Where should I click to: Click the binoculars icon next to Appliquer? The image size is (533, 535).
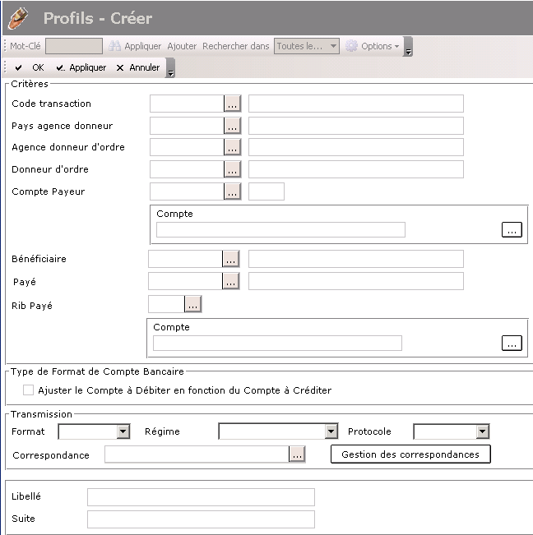pos(115,46)
